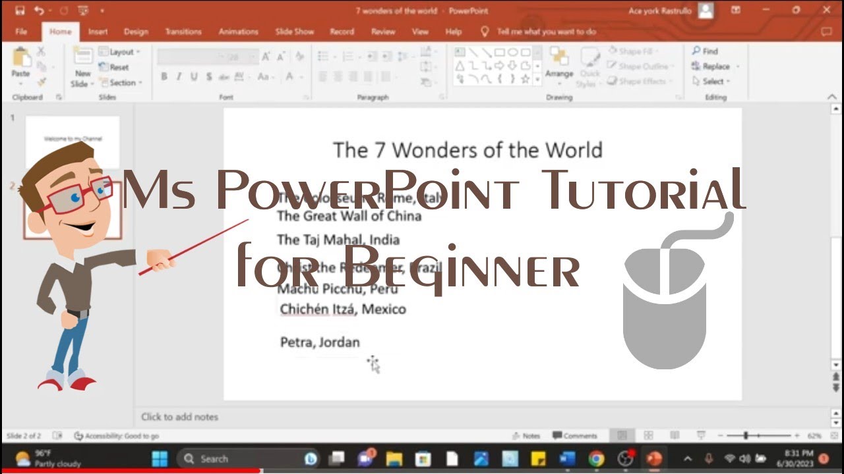Open Shape Effects dropdown
This screenshot has width=844, height=474.
638,82
